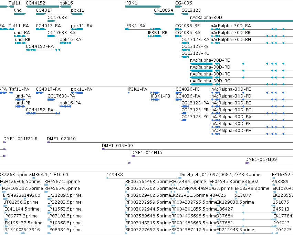This screenshot has height=235, width=293.
Task: Select BAC clone DME1-014H15 label
Action: pos(147,152)
